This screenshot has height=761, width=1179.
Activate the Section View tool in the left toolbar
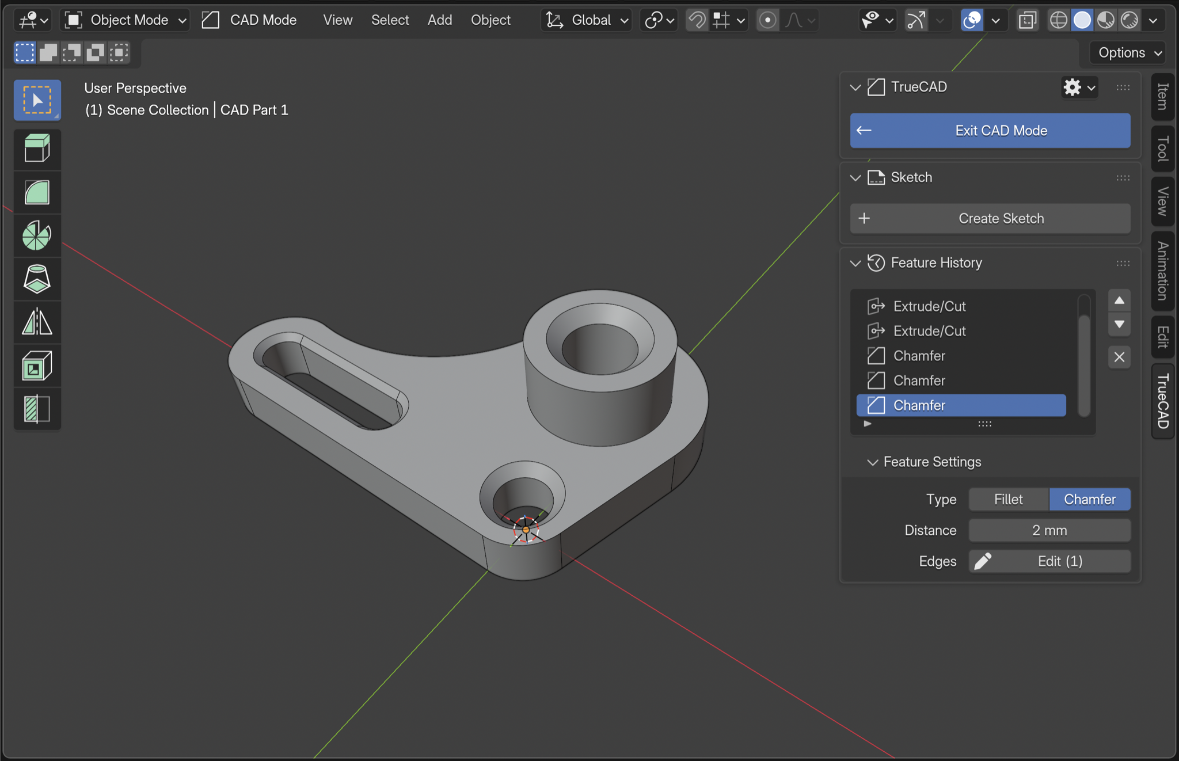click(x=37, y=409)
